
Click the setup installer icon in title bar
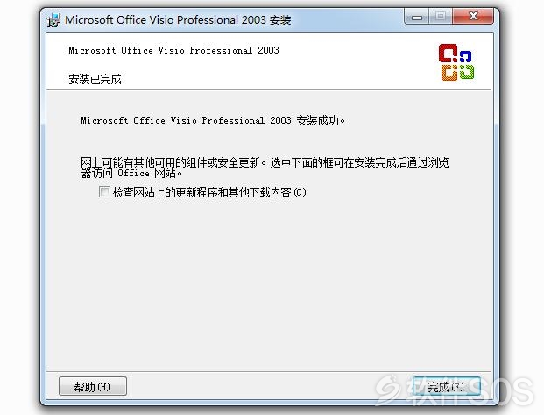54,20
